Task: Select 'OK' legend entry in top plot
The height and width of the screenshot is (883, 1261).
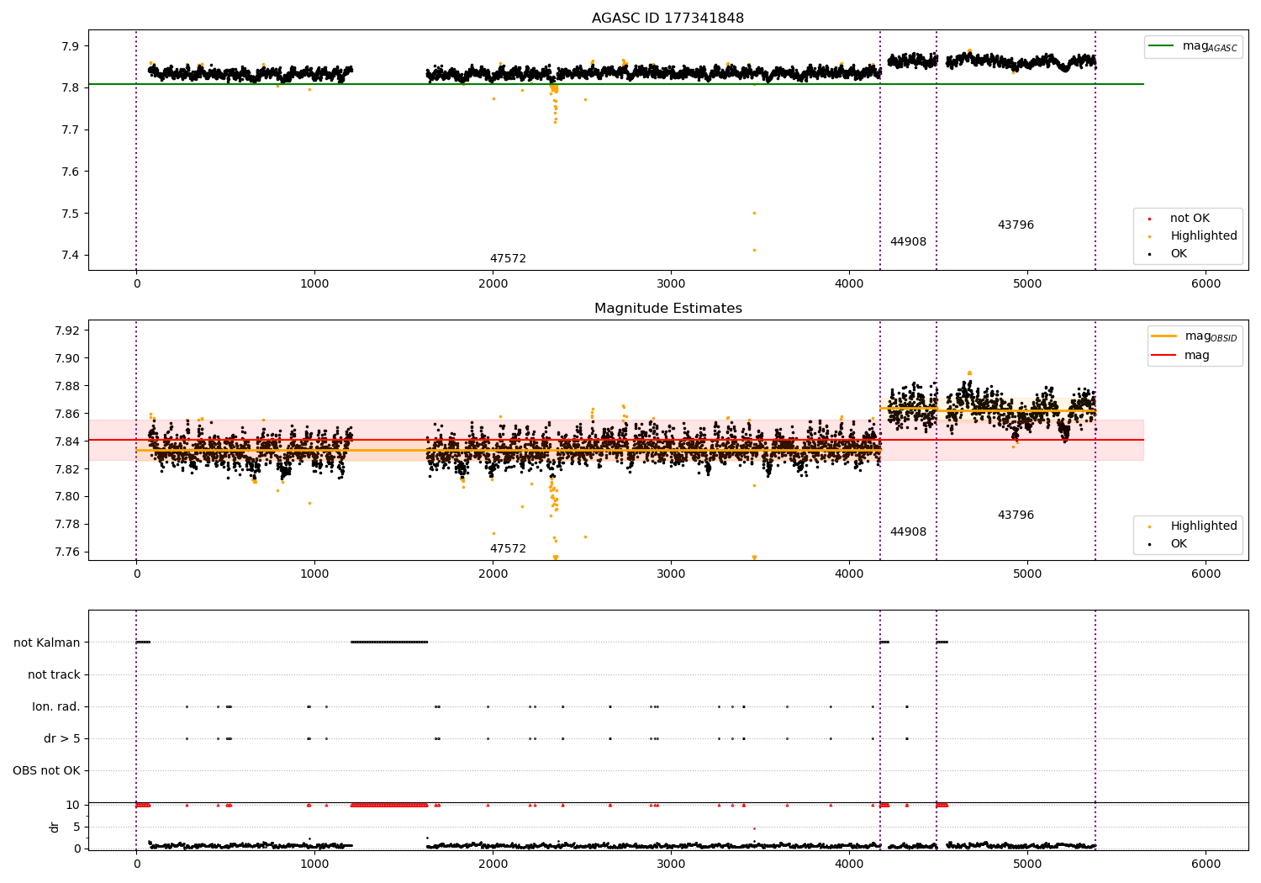Action: 1179,253
